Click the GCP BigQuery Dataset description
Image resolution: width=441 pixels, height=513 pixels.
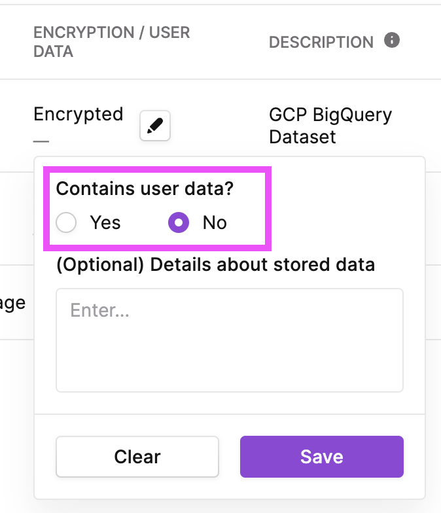(330, 126)
